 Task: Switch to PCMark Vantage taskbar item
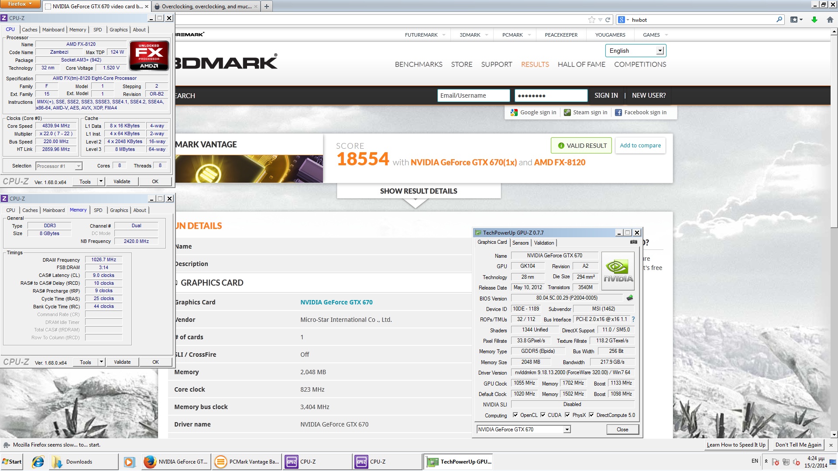pyautogui.click(x=247, y=462)
